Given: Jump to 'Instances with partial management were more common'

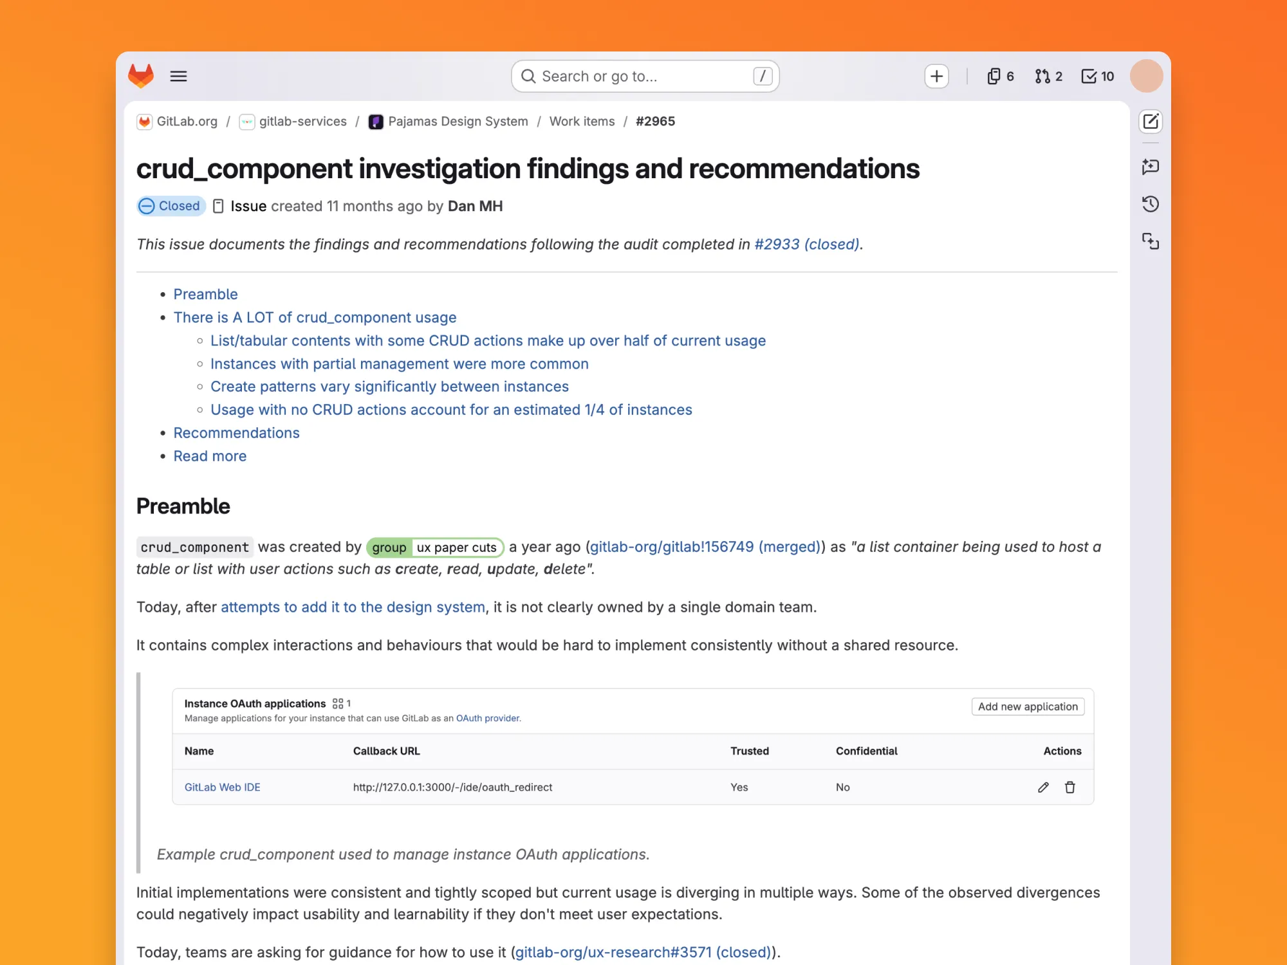Looking at the screenshot, I should [400, 363].
